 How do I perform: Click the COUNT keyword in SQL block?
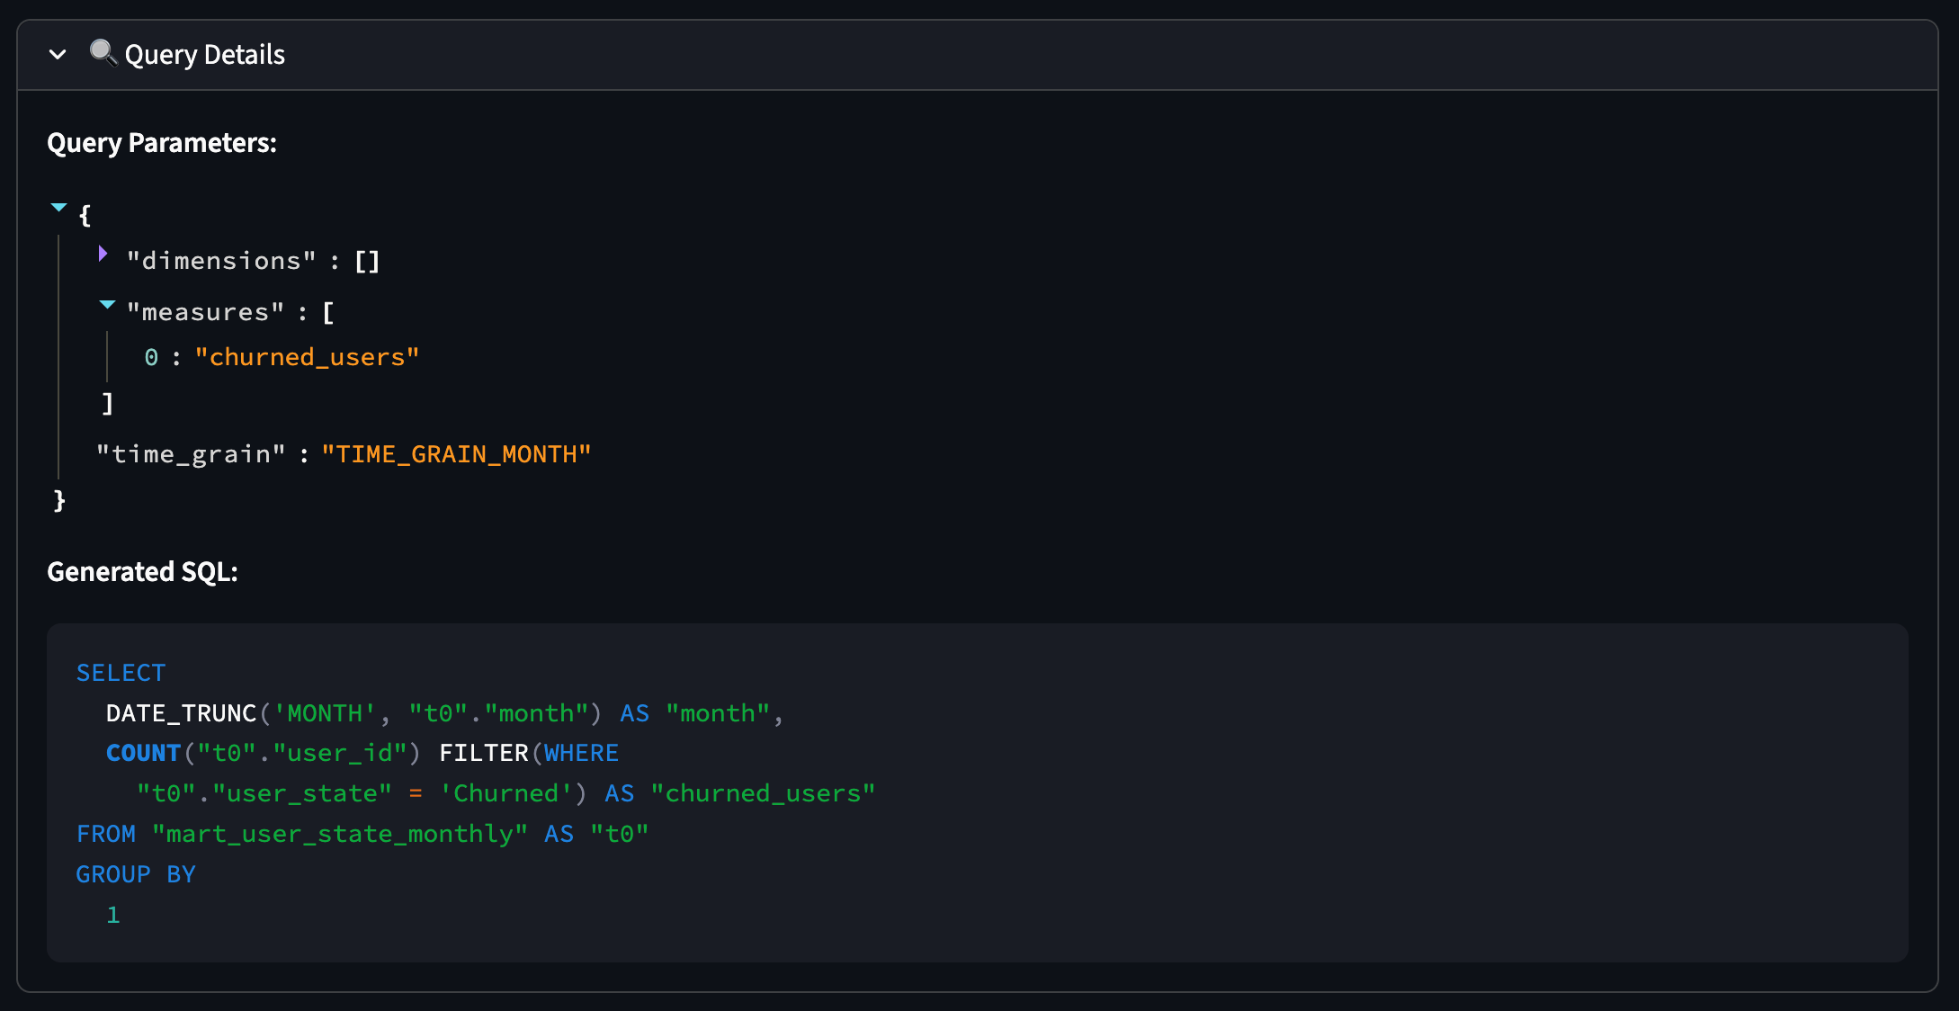143,753
